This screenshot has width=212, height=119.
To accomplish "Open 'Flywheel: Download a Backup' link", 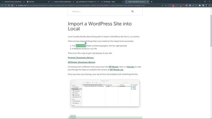I will coord(81,58).
